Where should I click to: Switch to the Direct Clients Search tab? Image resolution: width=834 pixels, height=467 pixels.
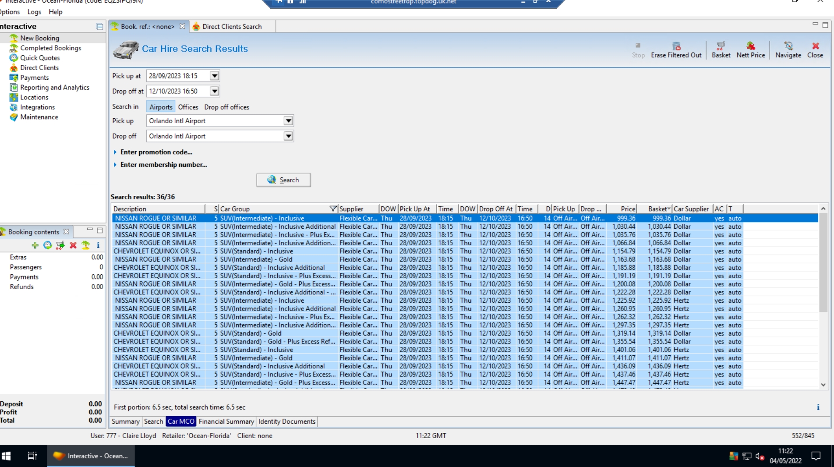(232, 27)
